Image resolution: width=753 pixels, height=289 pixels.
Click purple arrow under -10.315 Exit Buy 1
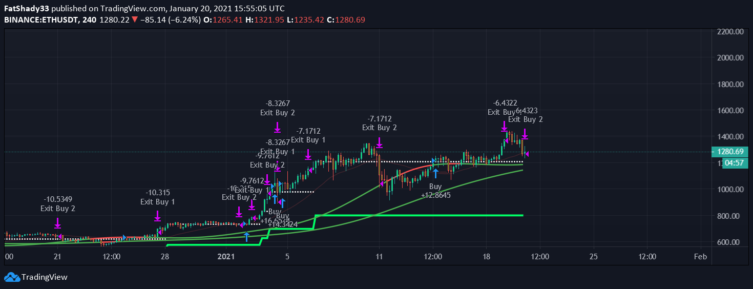(157, 216)
